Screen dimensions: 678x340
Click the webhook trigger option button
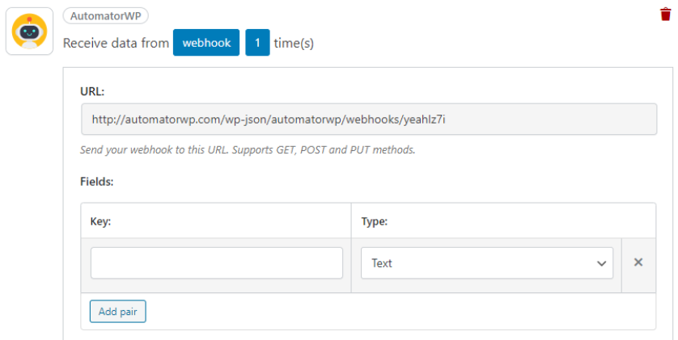pos(206,43)
